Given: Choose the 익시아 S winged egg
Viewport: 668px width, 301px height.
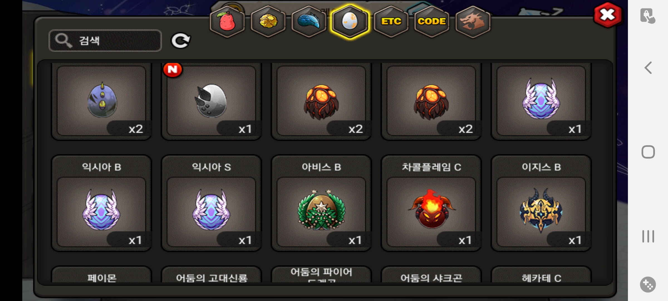Looking at the screenshot, I should [211, 203].
